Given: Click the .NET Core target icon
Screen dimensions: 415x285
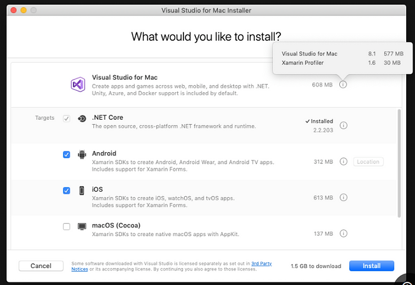Looking at the screenshot, I should pos(82,118).
